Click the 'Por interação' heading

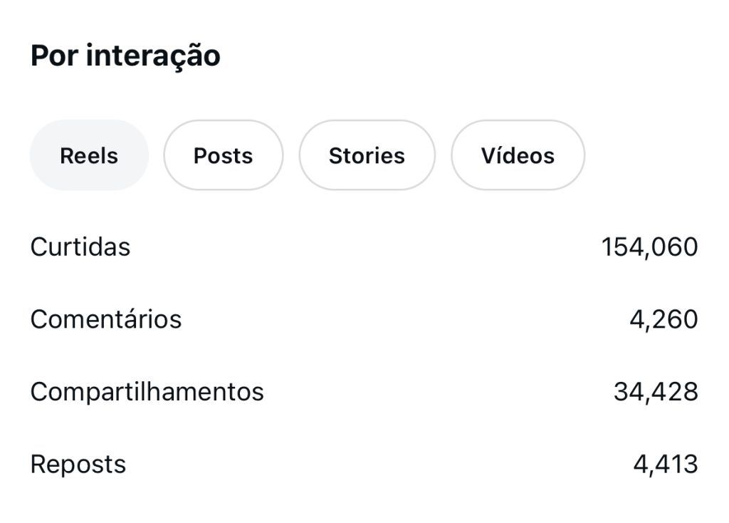[125, 56]
